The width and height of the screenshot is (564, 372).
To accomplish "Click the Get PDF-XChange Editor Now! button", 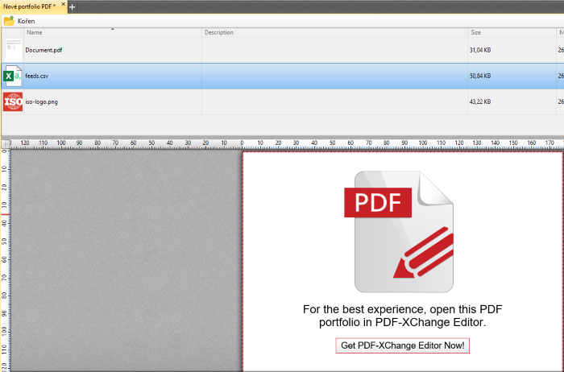I will coord(403,345).
